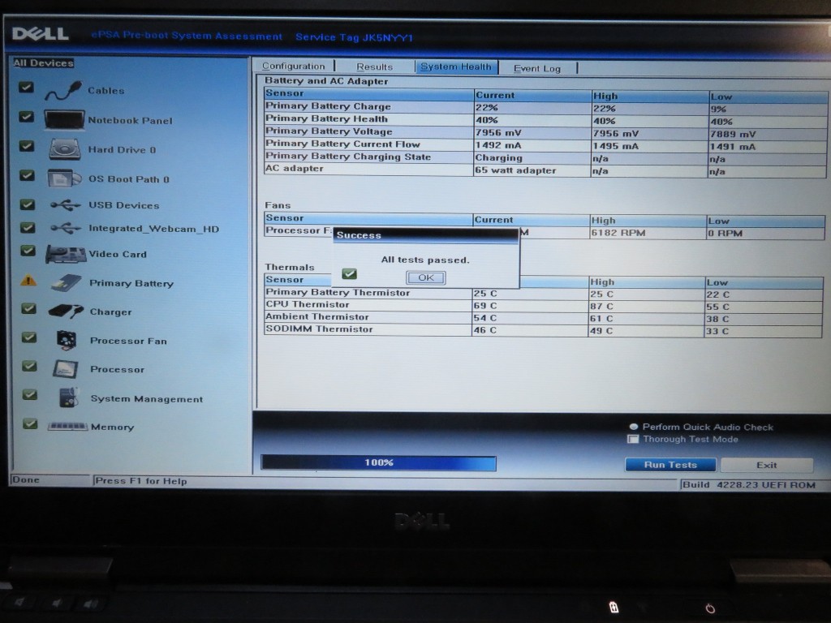Select the USB Devices icon
Viewport: 831px width, 623px height.
(x=65, y=205)
